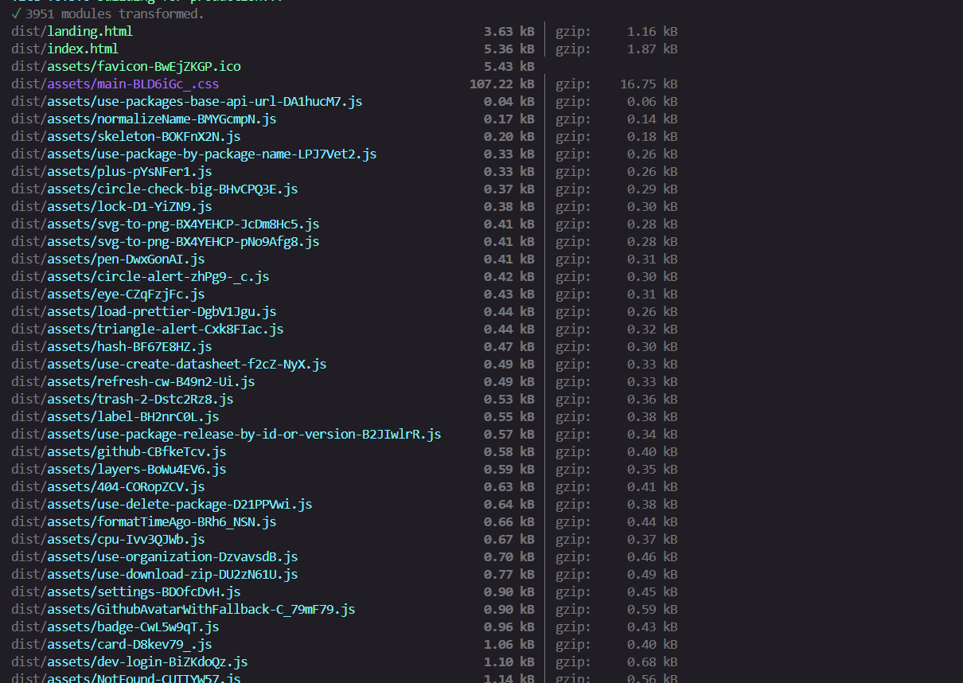Viewport: 963px width, 683px height.
Task: Click github-CBfkeTcv.js path
Action: tap(119, 451)
